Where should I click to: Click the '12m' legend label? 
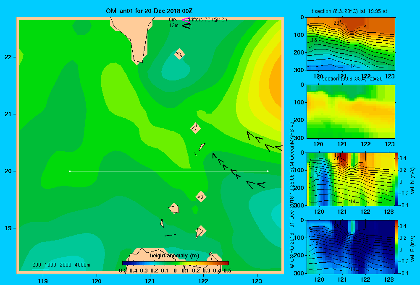coord(173,26)
